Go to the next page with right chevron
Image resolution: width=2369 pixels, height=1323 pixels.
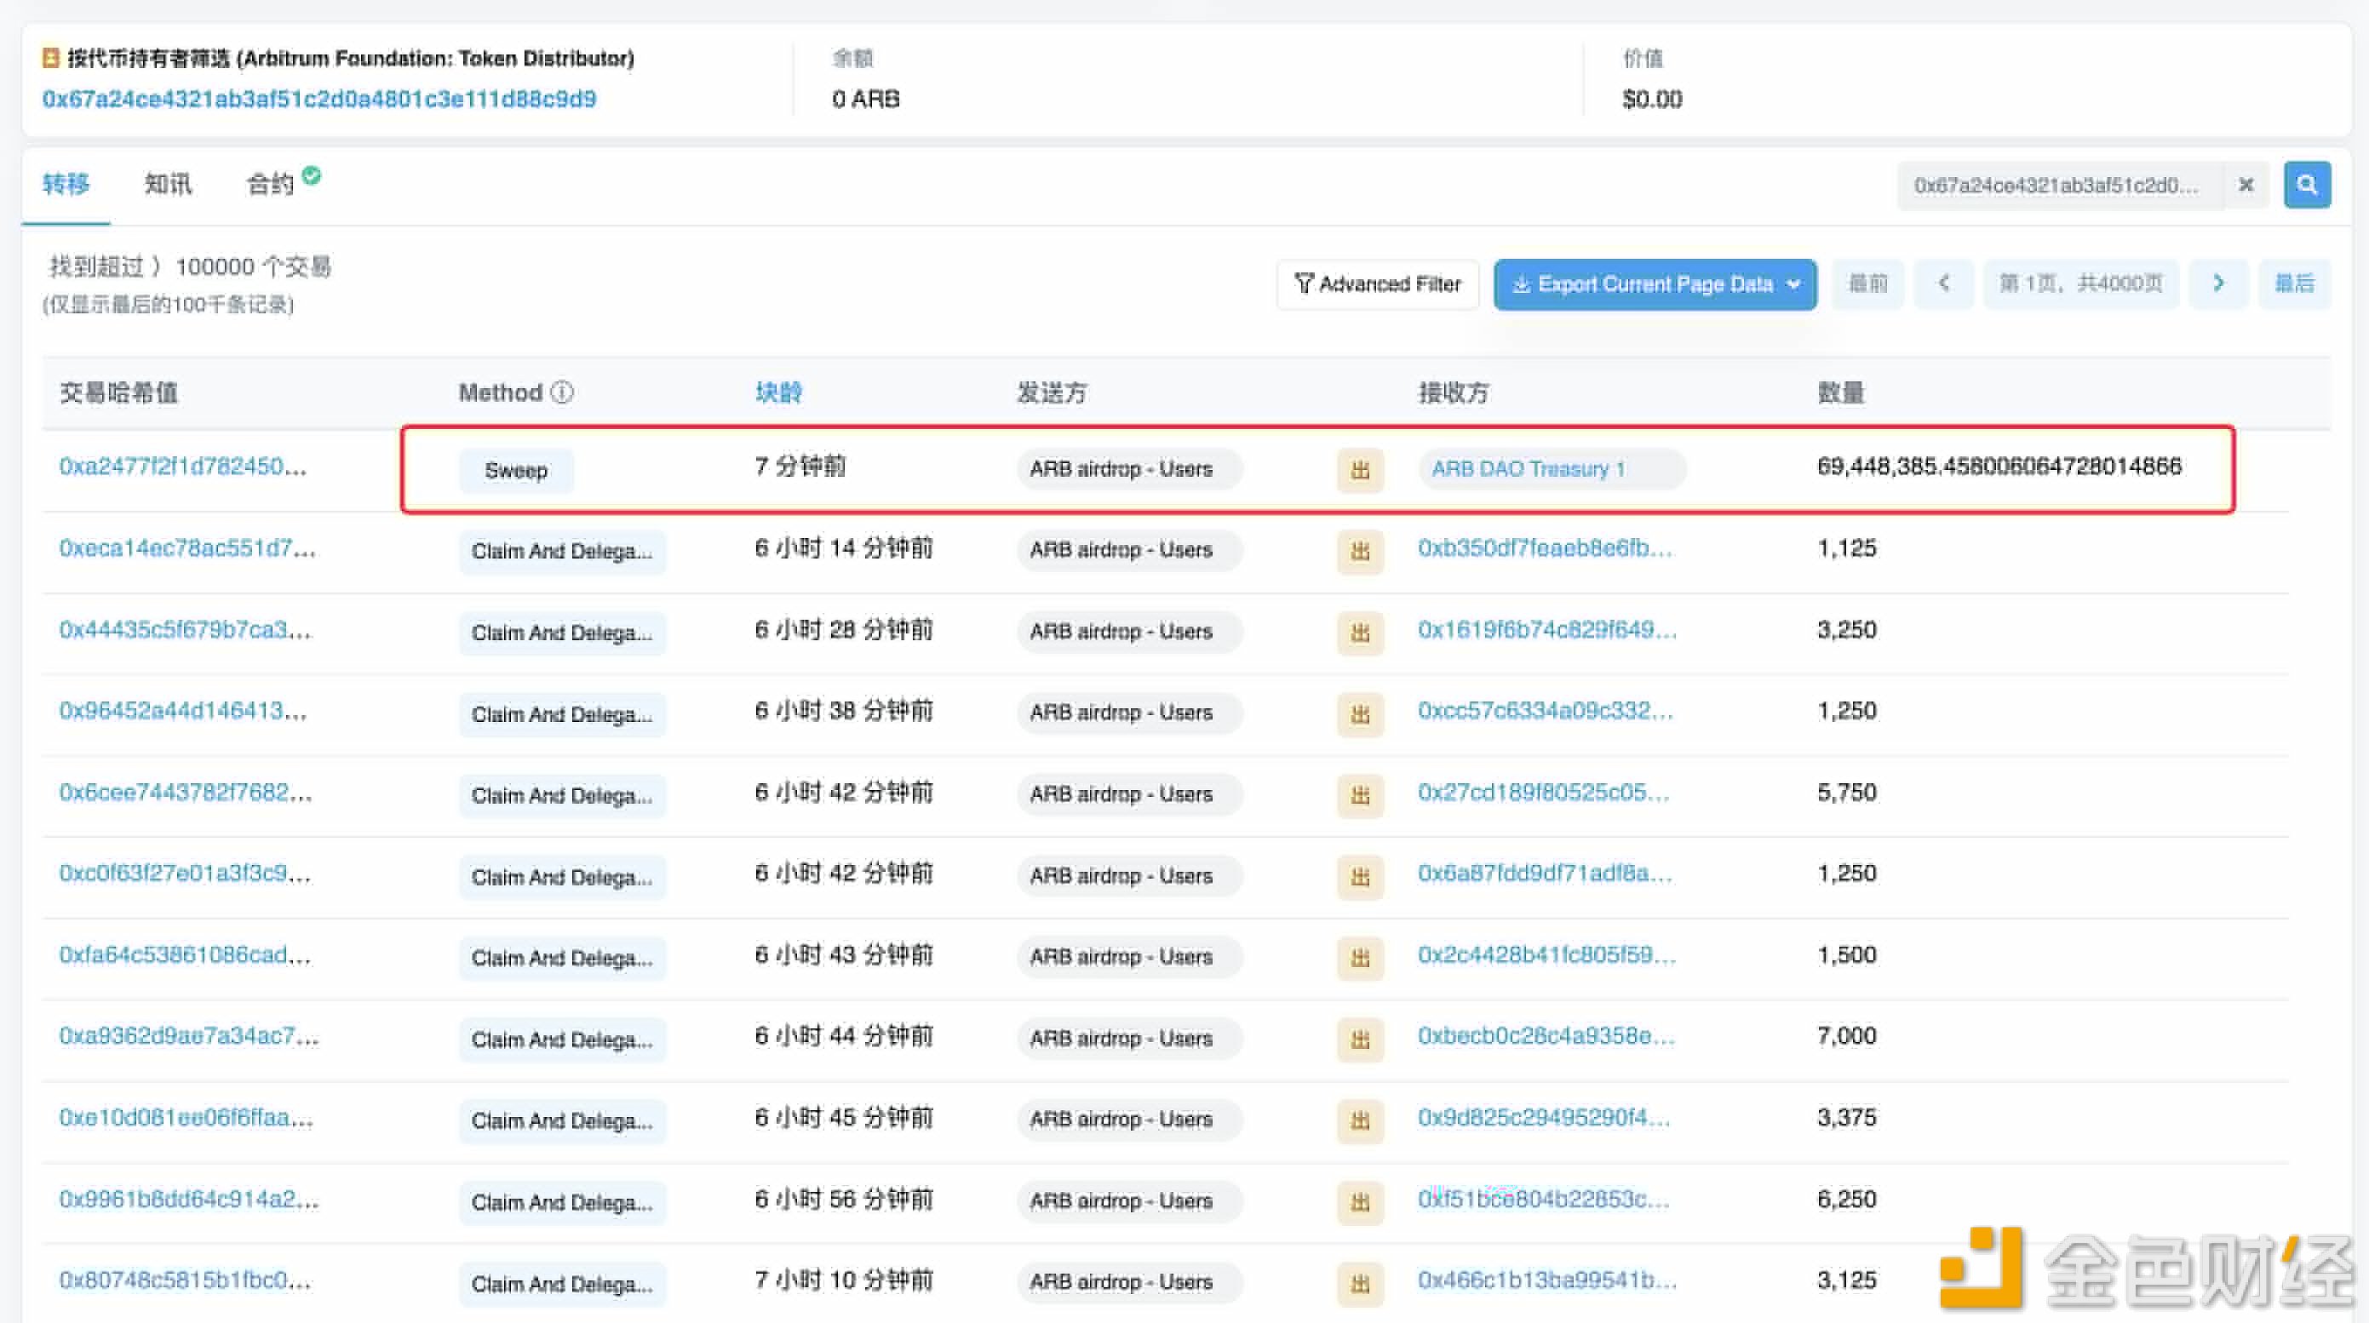(2218, 283)
